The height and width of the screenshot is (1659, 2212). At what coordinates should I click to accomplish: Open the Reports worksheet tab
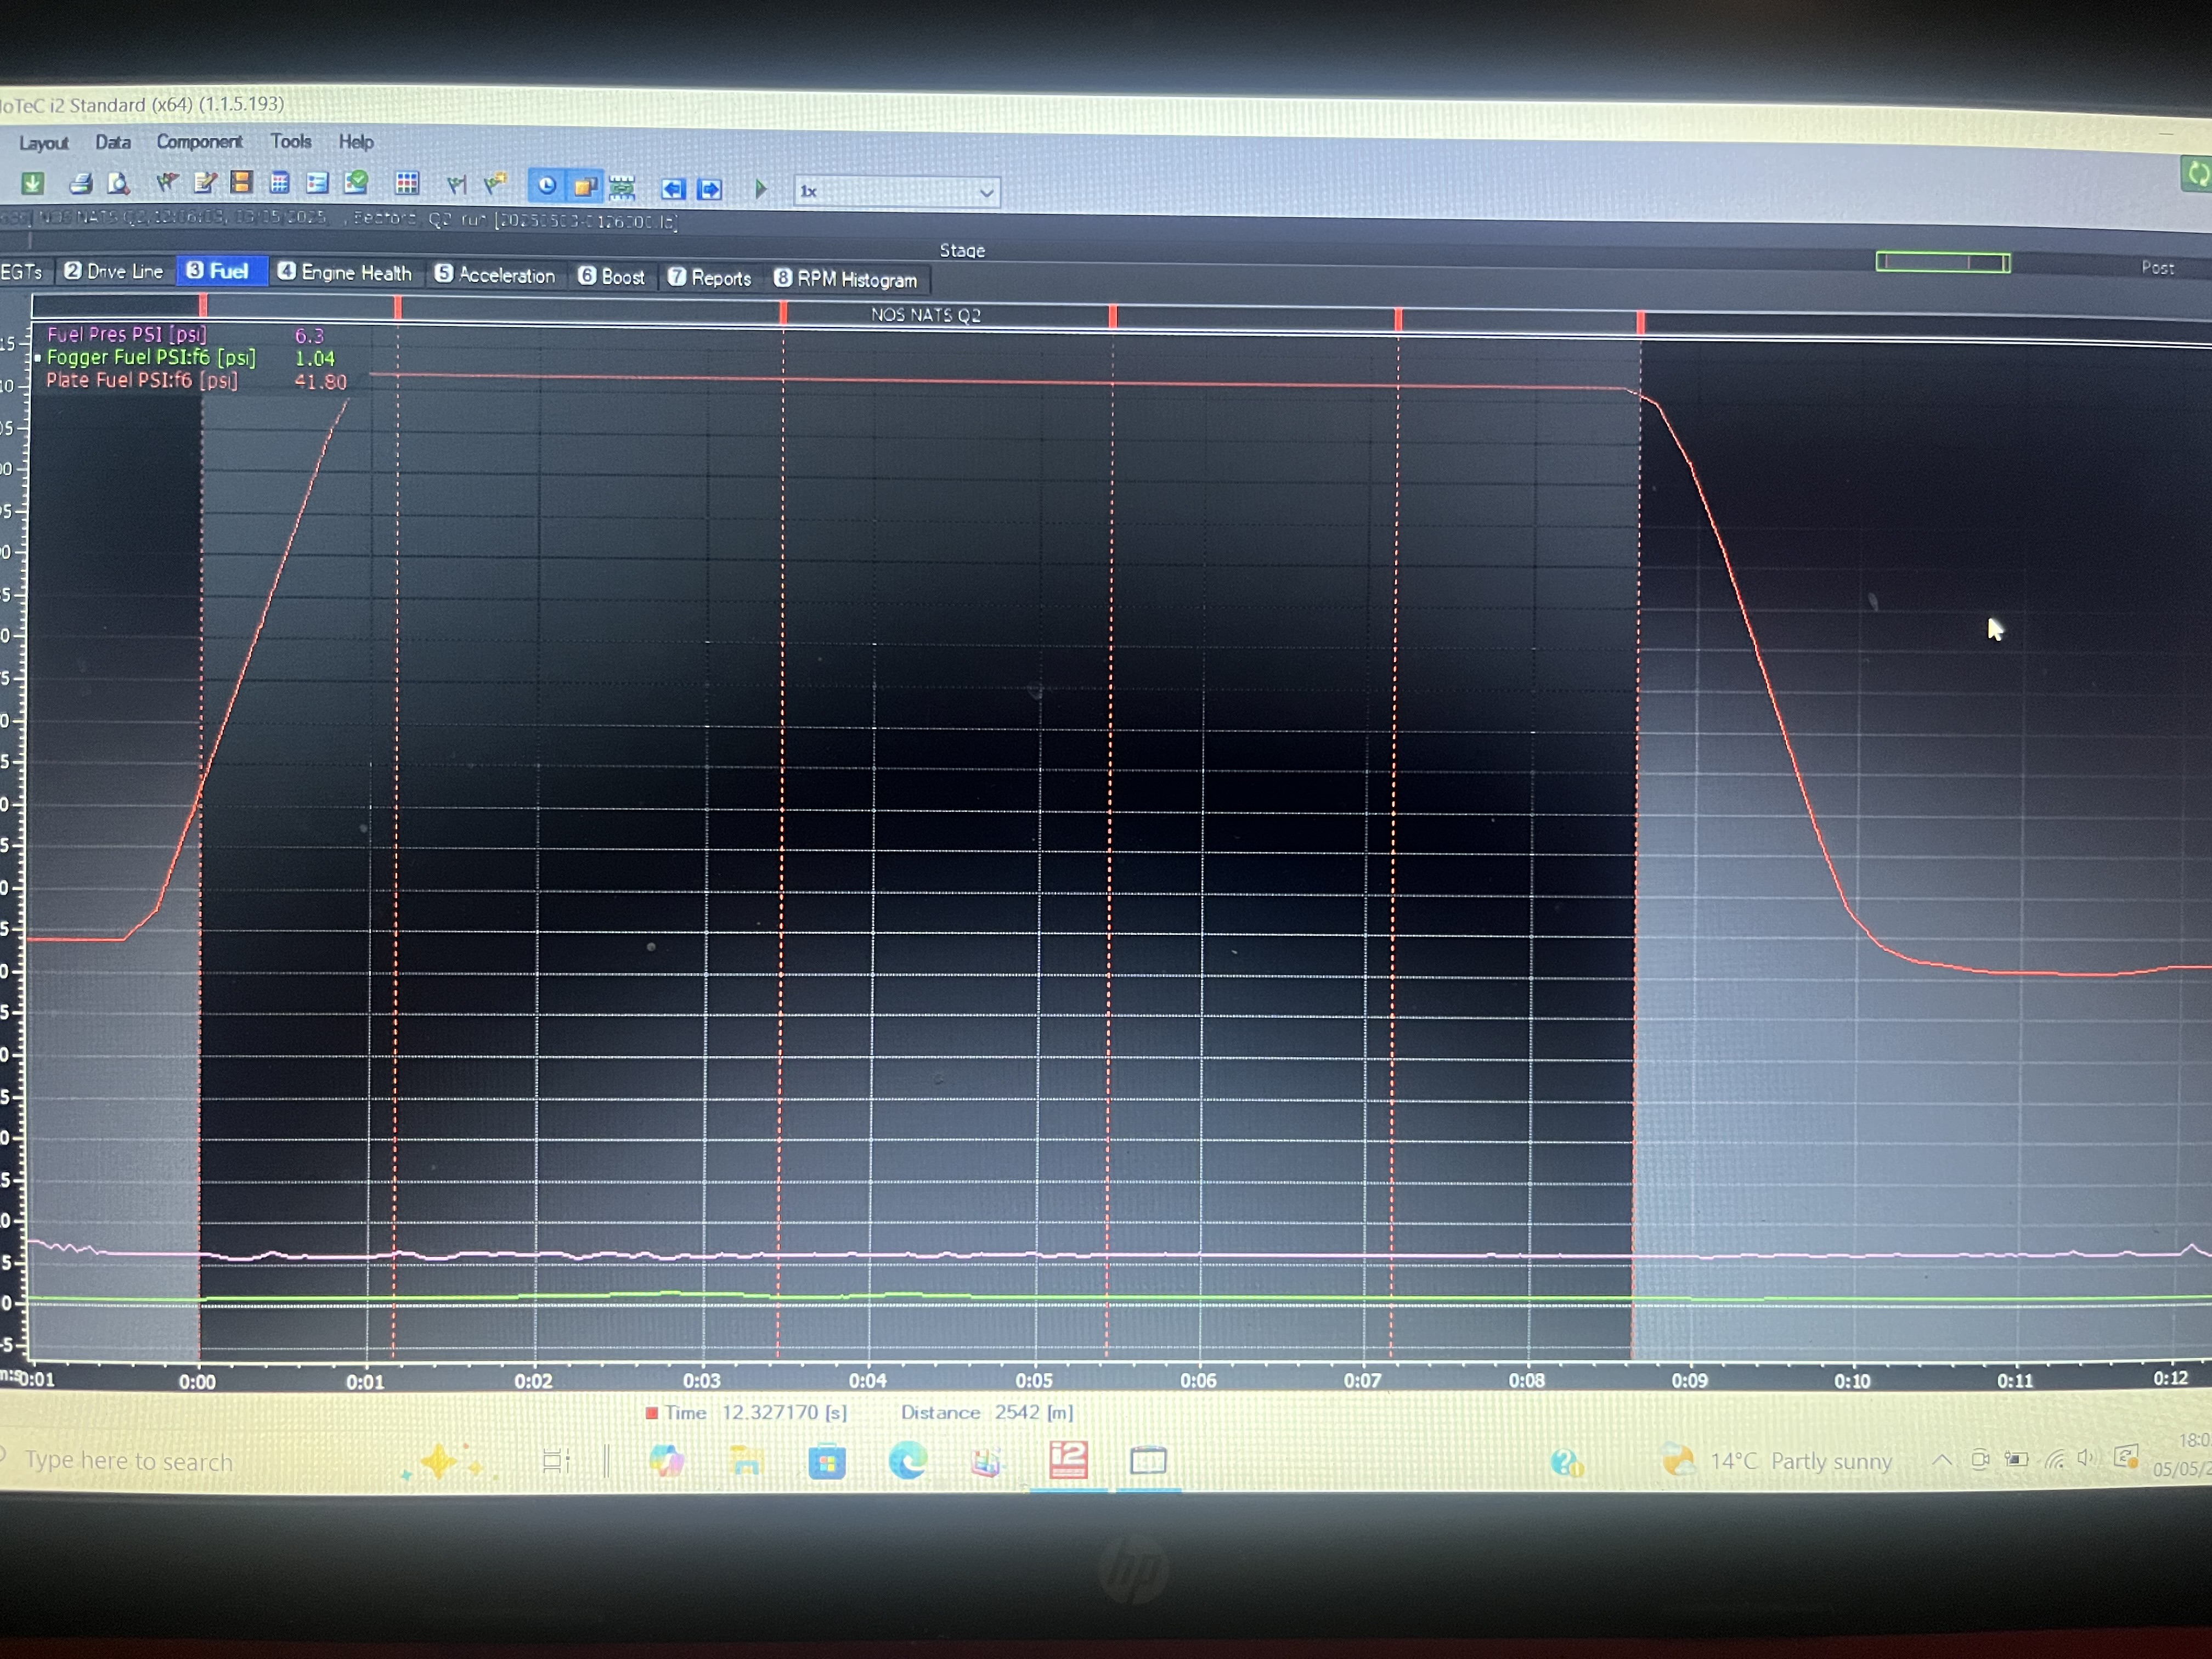[x=710, y=277]
